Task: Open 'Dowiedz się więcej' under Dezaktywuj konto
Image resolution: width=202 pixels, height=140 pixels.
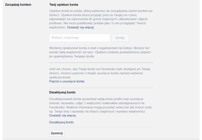Action: pyautogui.click(x=62, y=115)
